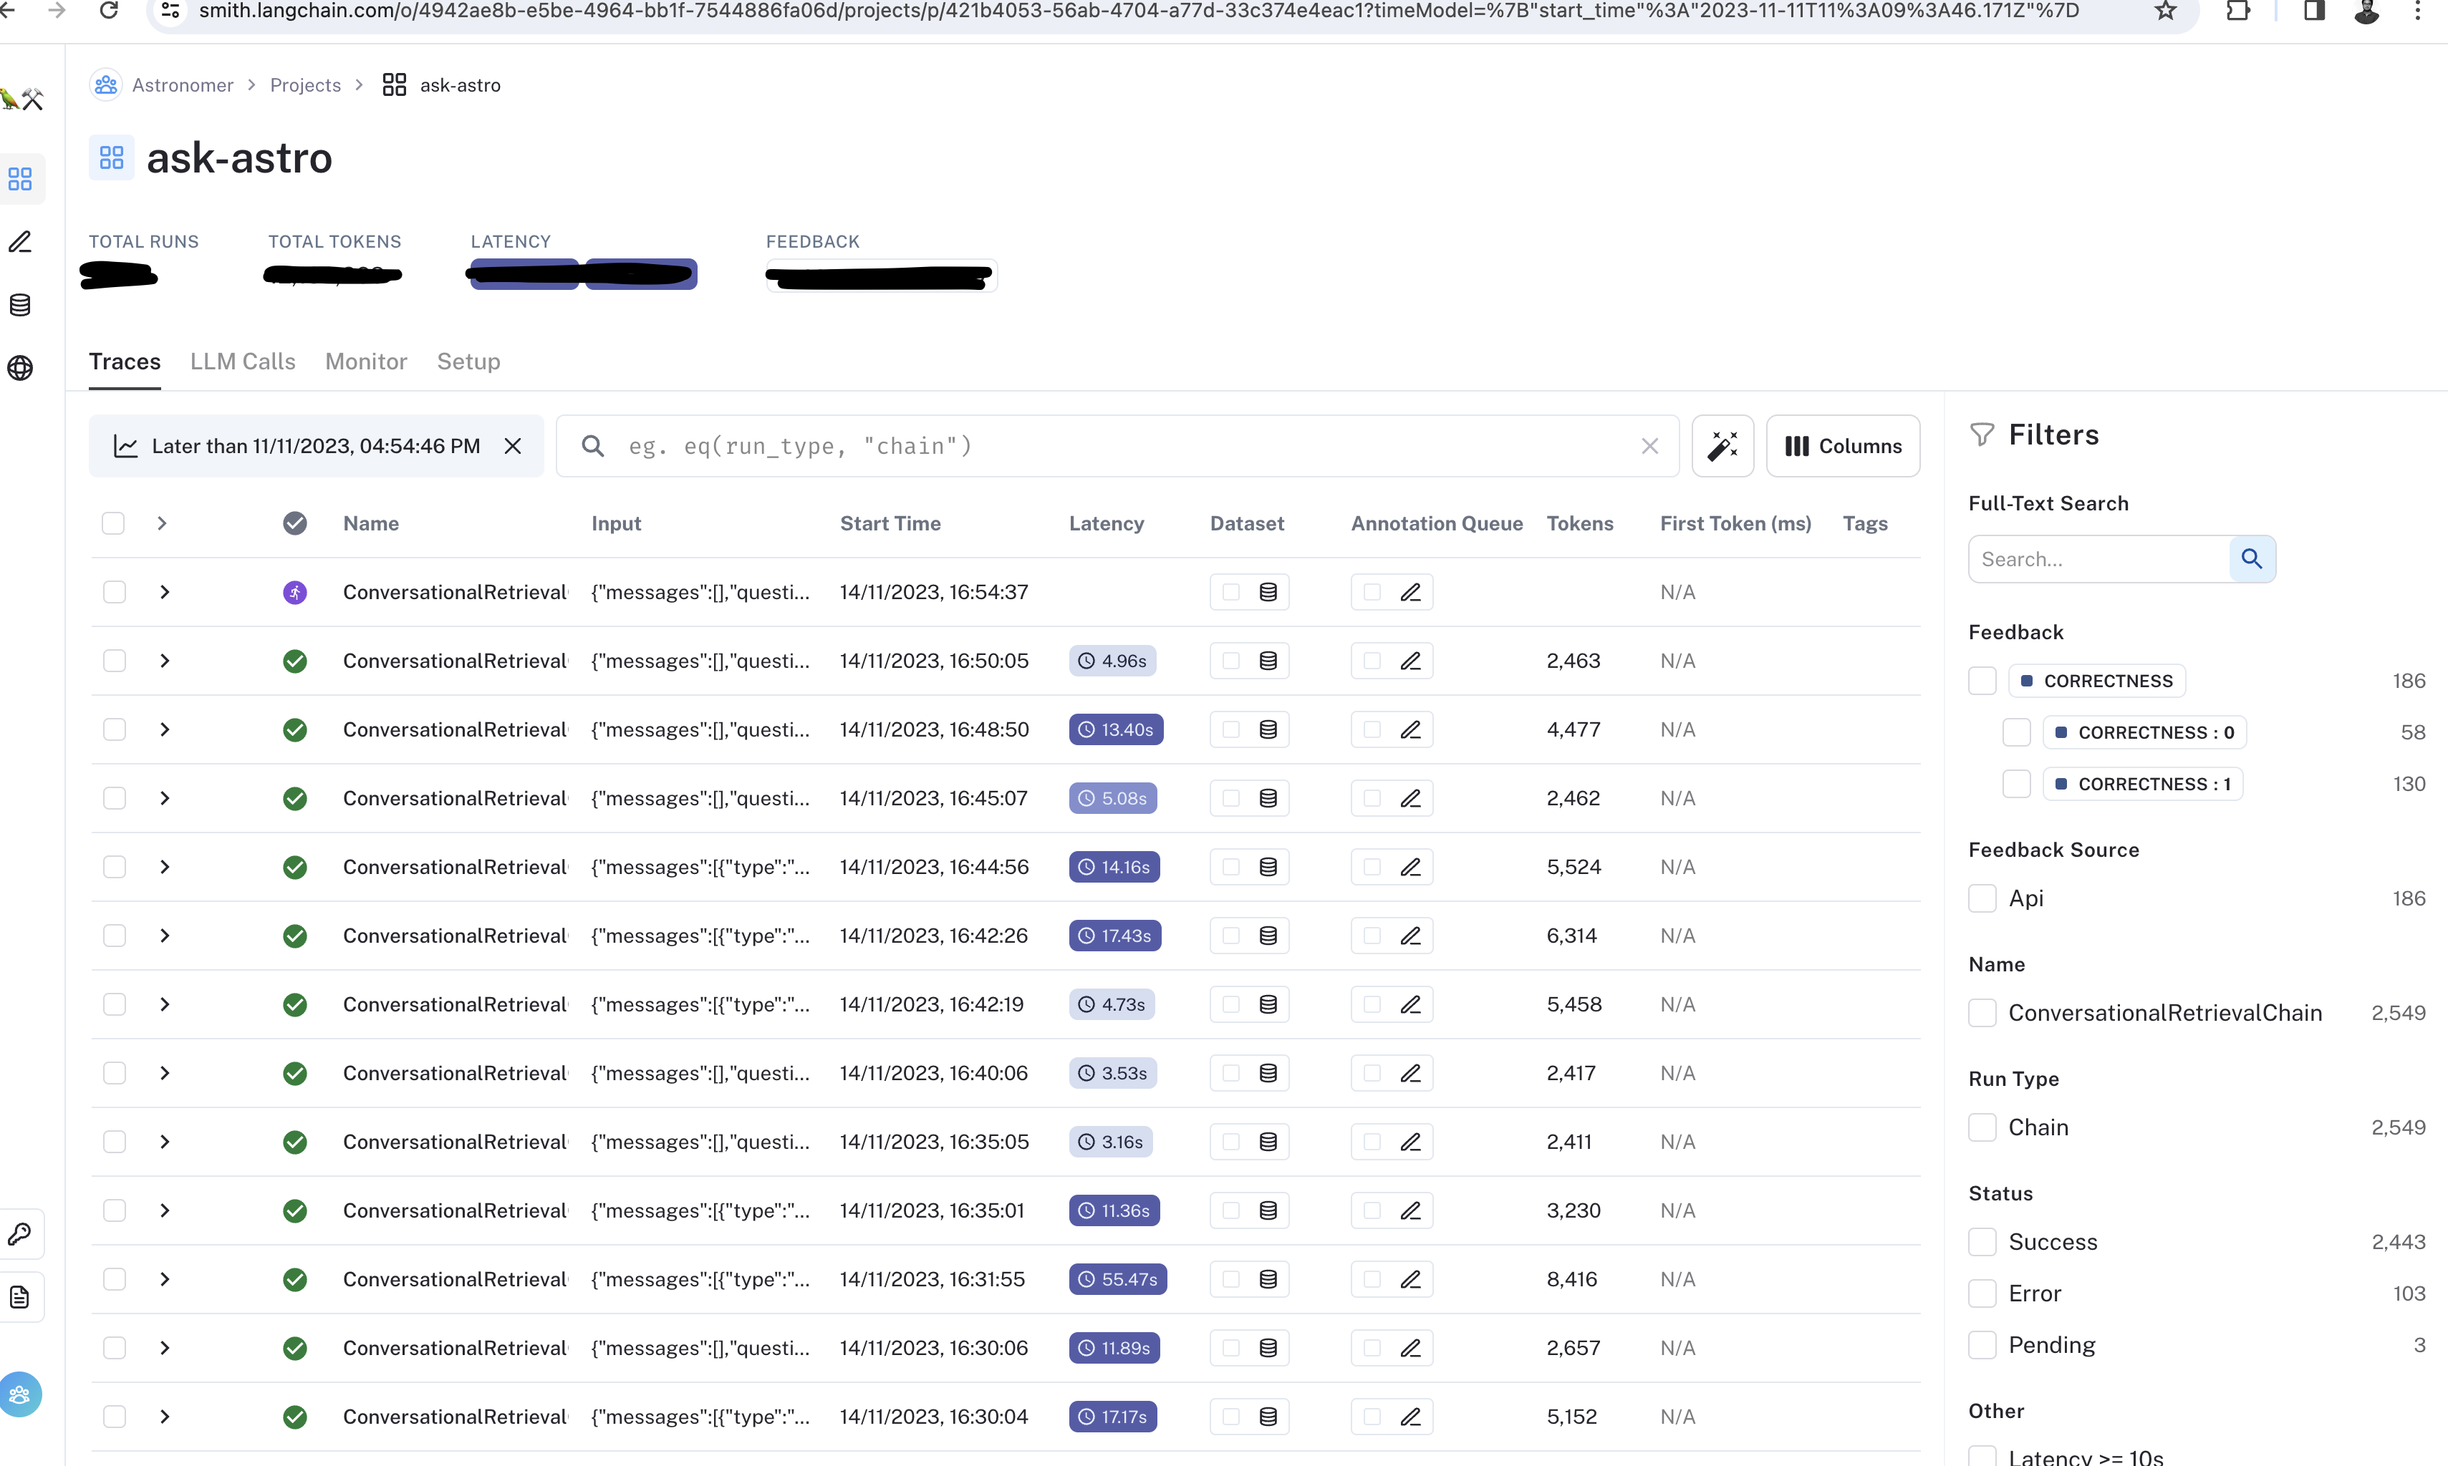Switch to the LLM Calls tab
Viewport: 2448px width, 1466px height.
pos(243,361)
